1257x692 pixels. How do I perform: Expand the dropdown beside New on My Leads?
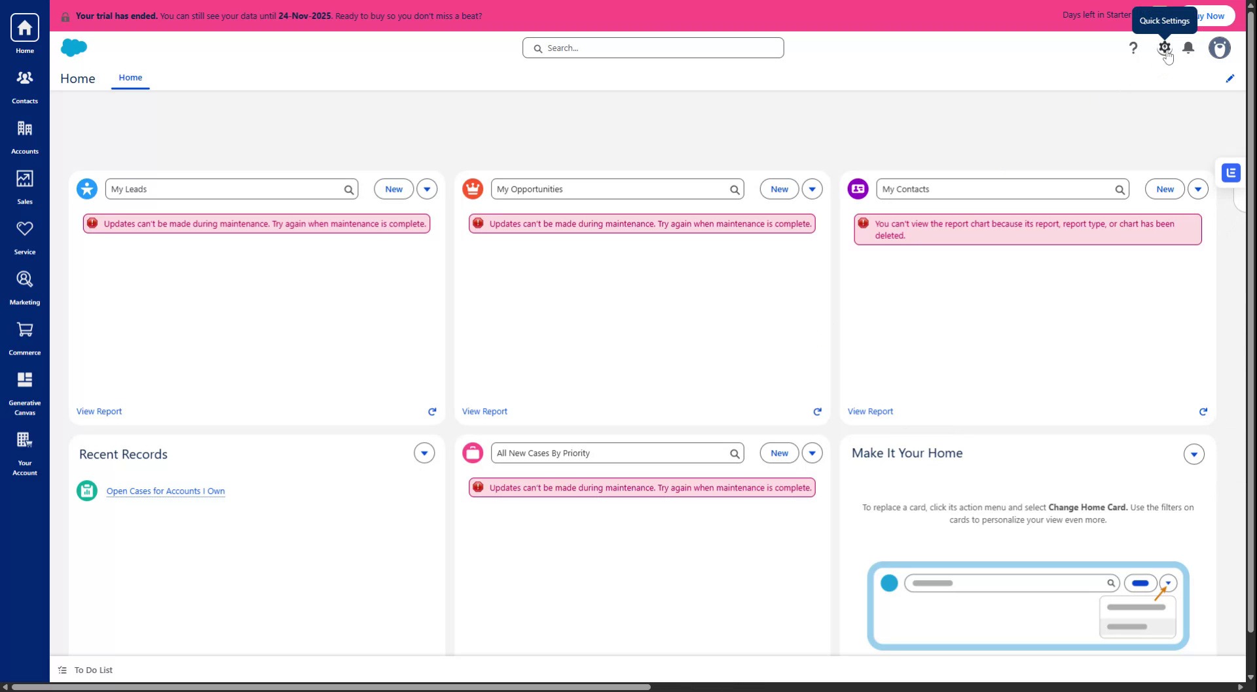427,188
